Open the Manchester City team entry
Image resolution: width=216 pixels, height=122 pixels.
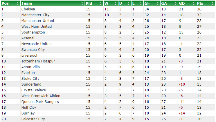point(35,15)
